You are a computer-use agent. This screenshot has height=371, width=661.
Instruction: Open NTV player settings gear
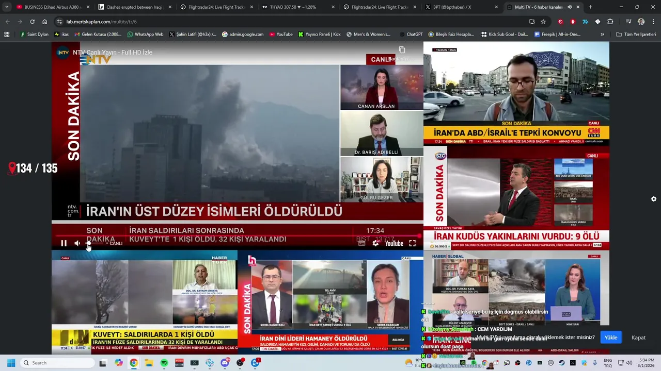375,243
